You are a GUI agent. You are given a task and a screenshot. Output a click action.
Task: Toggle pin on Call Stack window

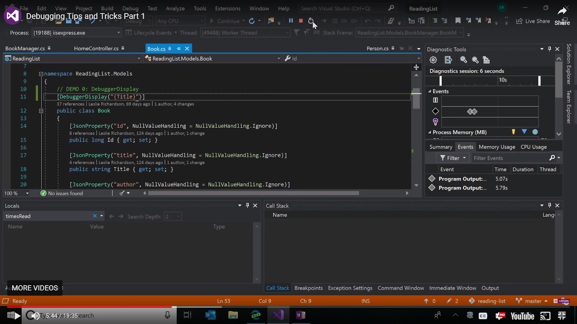(549, 205)
